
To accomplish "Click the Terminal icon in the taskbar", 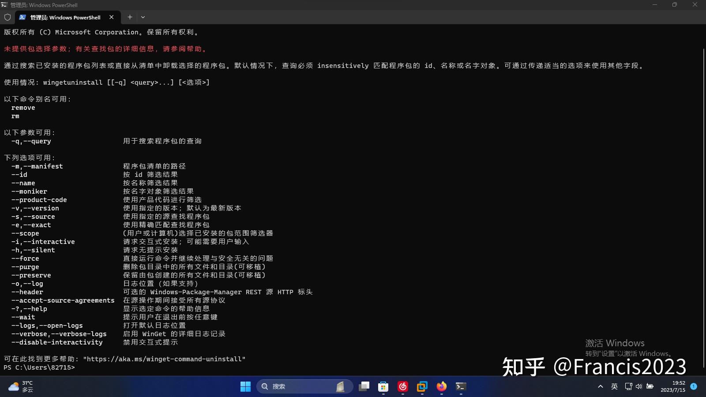I will [x=461, y=386].
